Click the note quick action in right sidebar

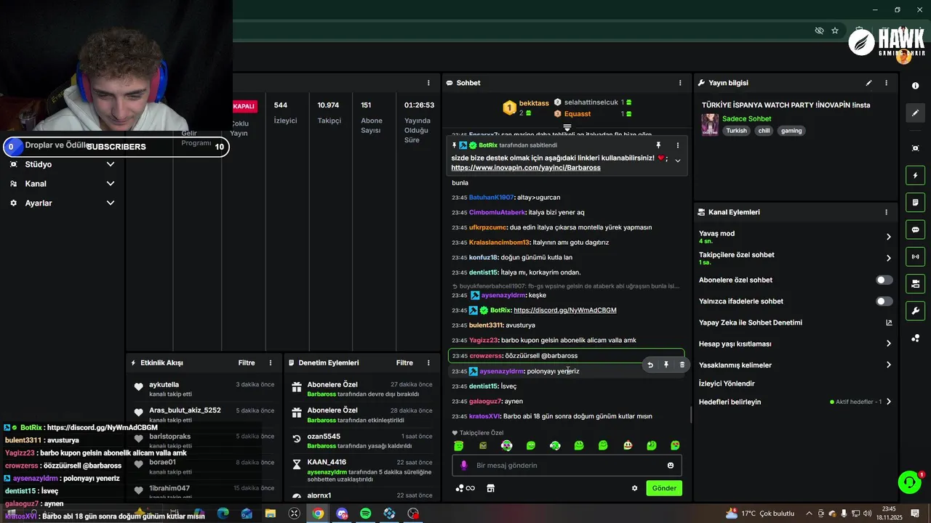click(915, 202)
